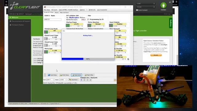Click the Write Setup button
The height and width of the screenshot is (111, 197).
[64, 75]
